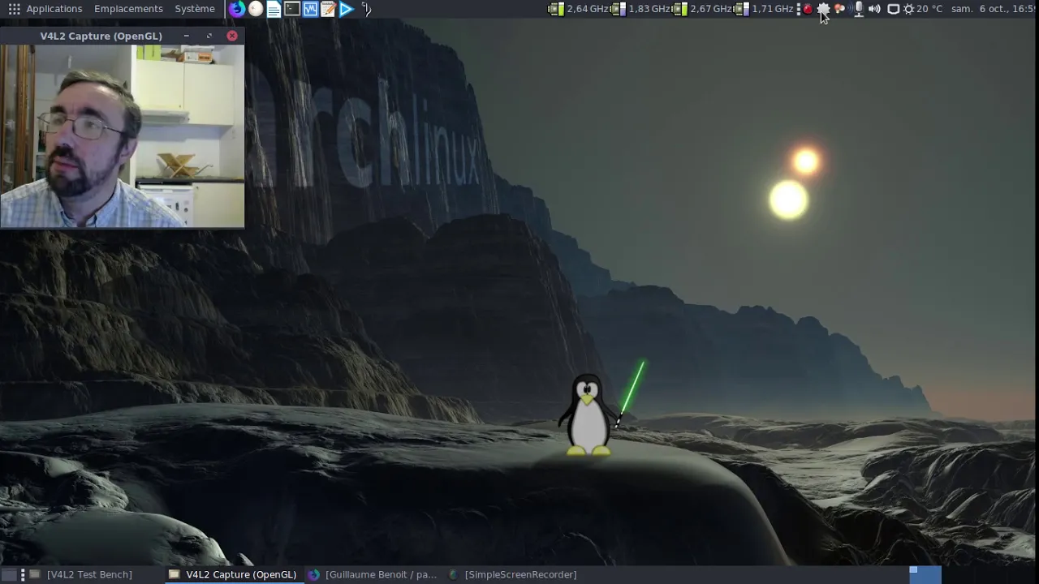Click the 1,71 GHz CPU frequency monitor
This screenshot has height=584, width=1039.
[x=765, y=9]
